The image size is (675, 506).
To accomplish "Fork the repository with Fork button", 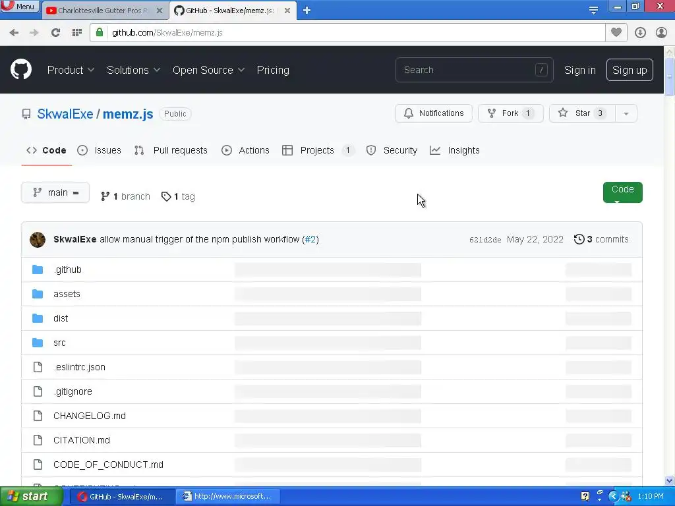I will tap(511, 113).
